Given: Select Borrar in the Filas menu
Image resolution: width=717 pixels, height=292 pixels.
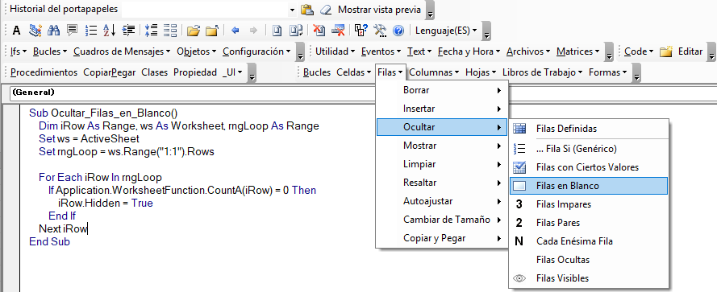Looking at the screenshot, I should [x=442, y=90].
